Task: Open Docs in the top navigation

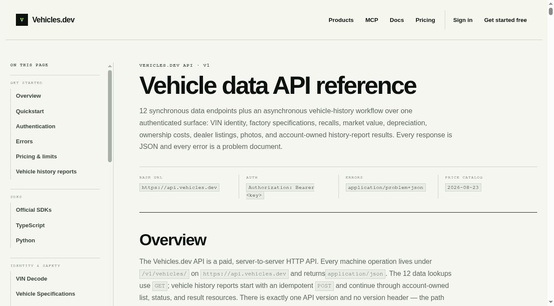Action: (397, 20)
